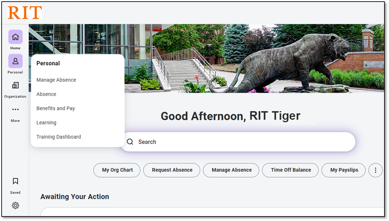
Task: Open Benefits and Pay in Personal menu
Action: 55,108
